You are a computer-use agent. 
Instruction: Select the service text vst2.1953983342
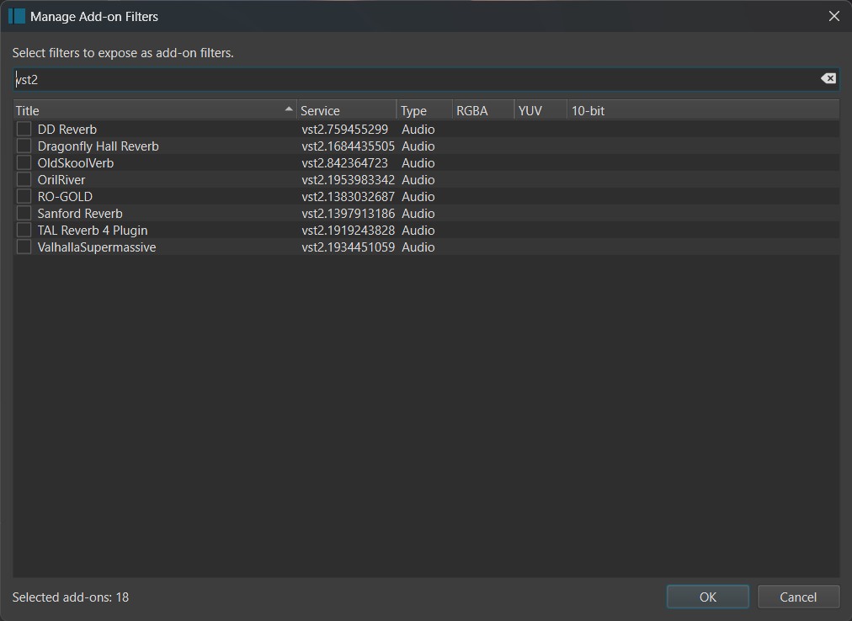(349, 180)
